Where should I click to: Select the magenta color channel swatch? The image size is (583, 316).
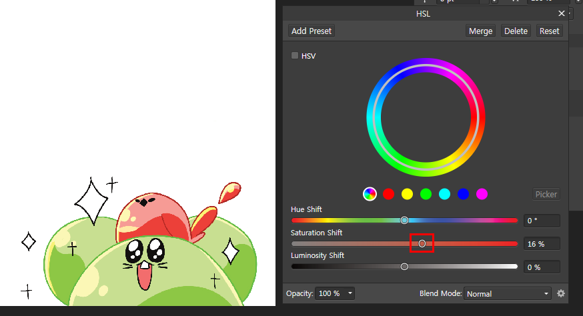[482, 194]
